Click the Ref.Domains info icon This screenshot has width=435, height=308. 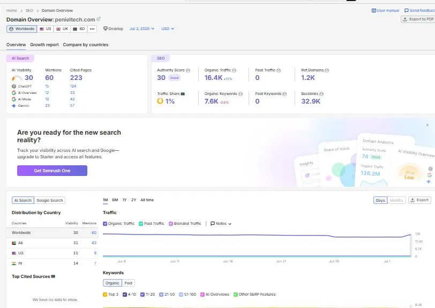[327, 70]
